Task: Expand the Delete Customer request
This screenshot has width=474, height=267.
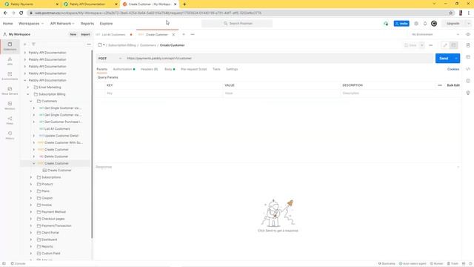Action: [34, 156]
